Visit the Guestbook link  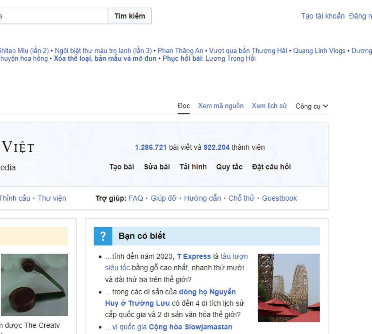click(x=279, y=198)
